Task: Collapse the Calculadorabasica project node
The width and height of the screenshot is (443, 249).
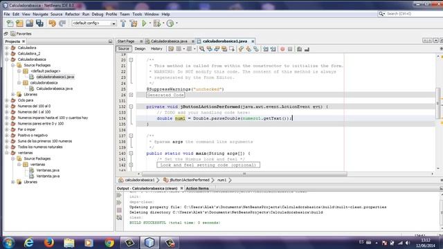Action: 7,59
